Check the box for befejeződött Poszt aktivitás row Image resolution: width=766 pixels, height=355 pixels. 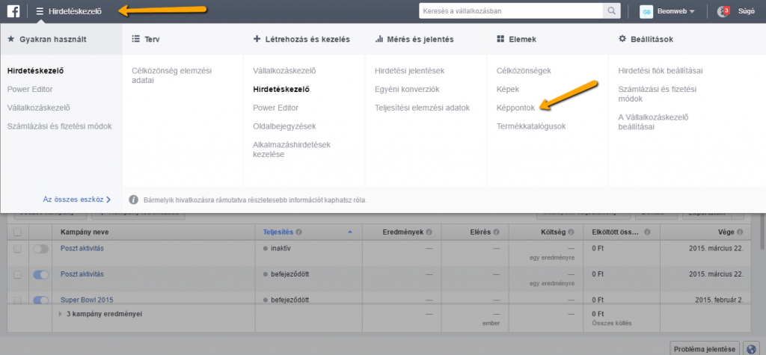[x=17, y=275]
